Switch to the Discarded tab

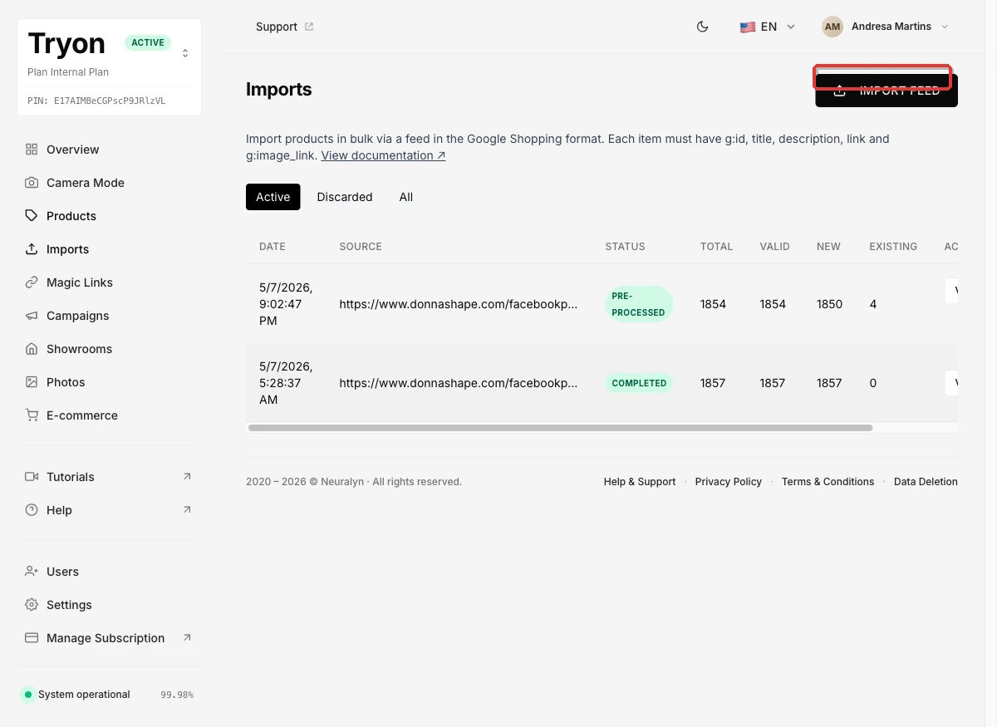click(345, 197)
